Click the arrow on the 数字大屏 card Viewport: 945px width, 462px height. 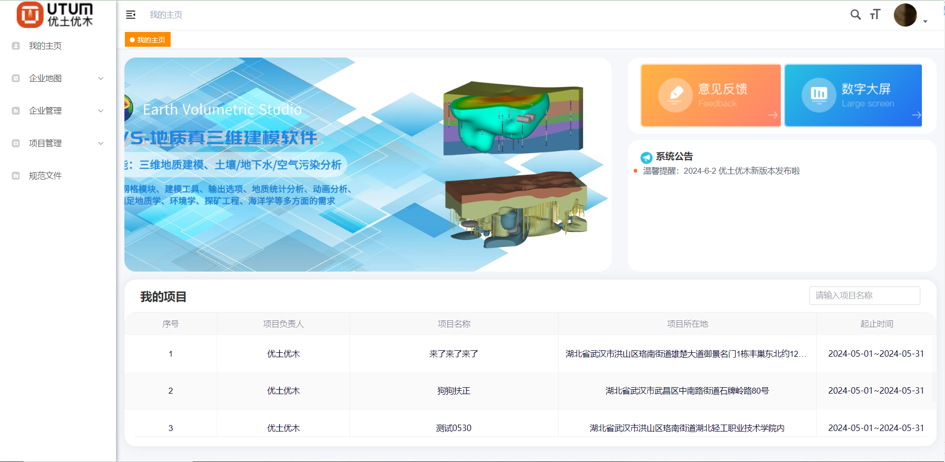tap(916, 115)
